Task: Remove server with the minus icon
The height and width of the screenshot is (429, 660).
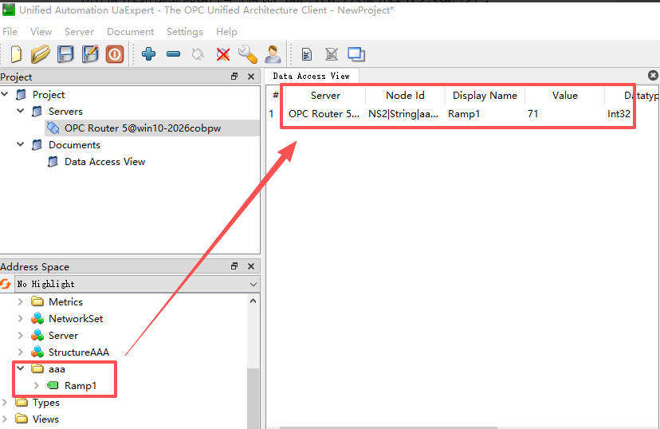Action: point(174,54)
